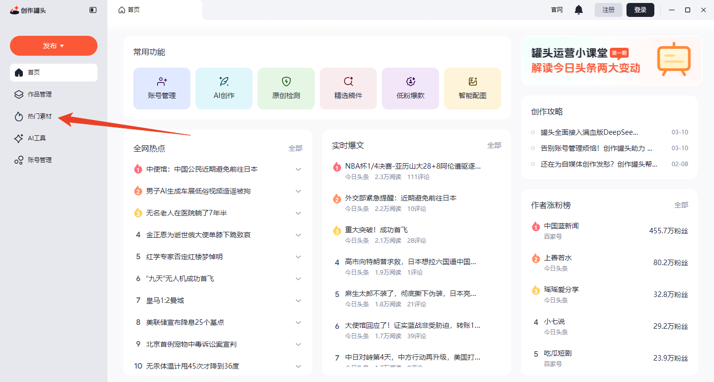Open 全部 link for 实时爆文
Viewport: 714px width, 382px height.
[x=494, y=144]
